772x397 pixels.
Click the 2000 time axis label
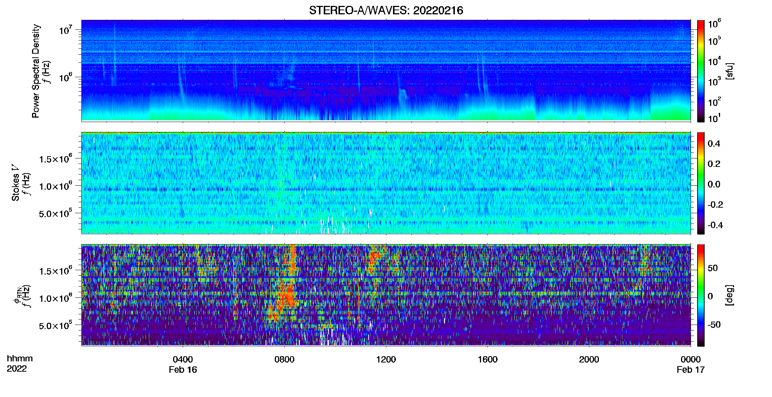coord(589,360)
